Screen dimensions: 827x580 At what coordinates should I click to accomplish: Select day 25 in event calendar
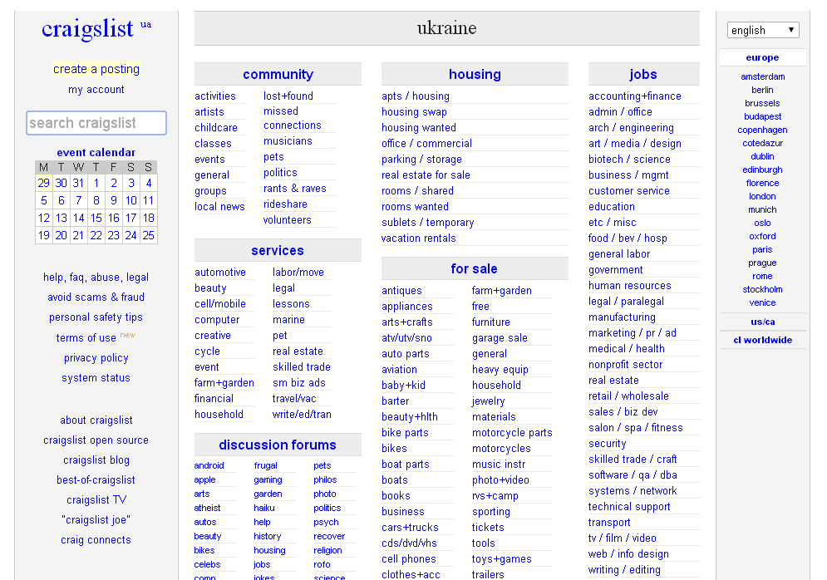pos(148,235)
